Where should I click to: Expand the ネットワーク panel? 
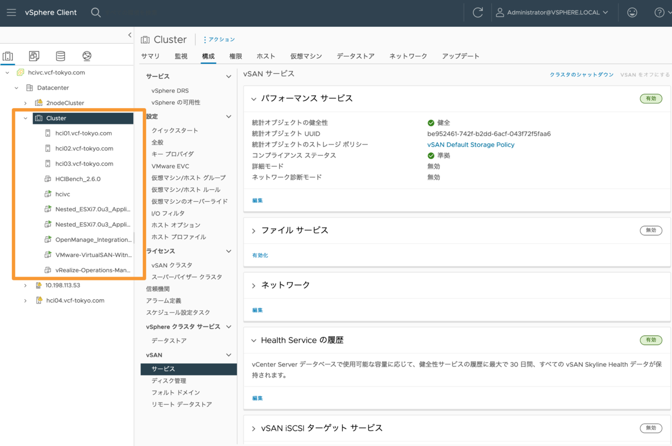click(254, 286)
